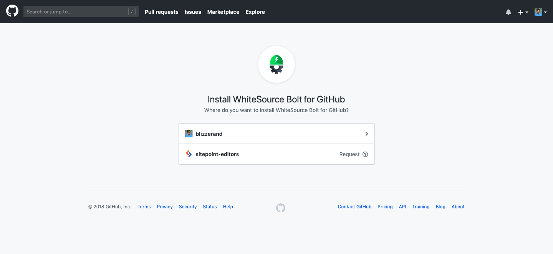Screen dimensions: 553x254
Task: Open the API footer link
Action: 402,207
